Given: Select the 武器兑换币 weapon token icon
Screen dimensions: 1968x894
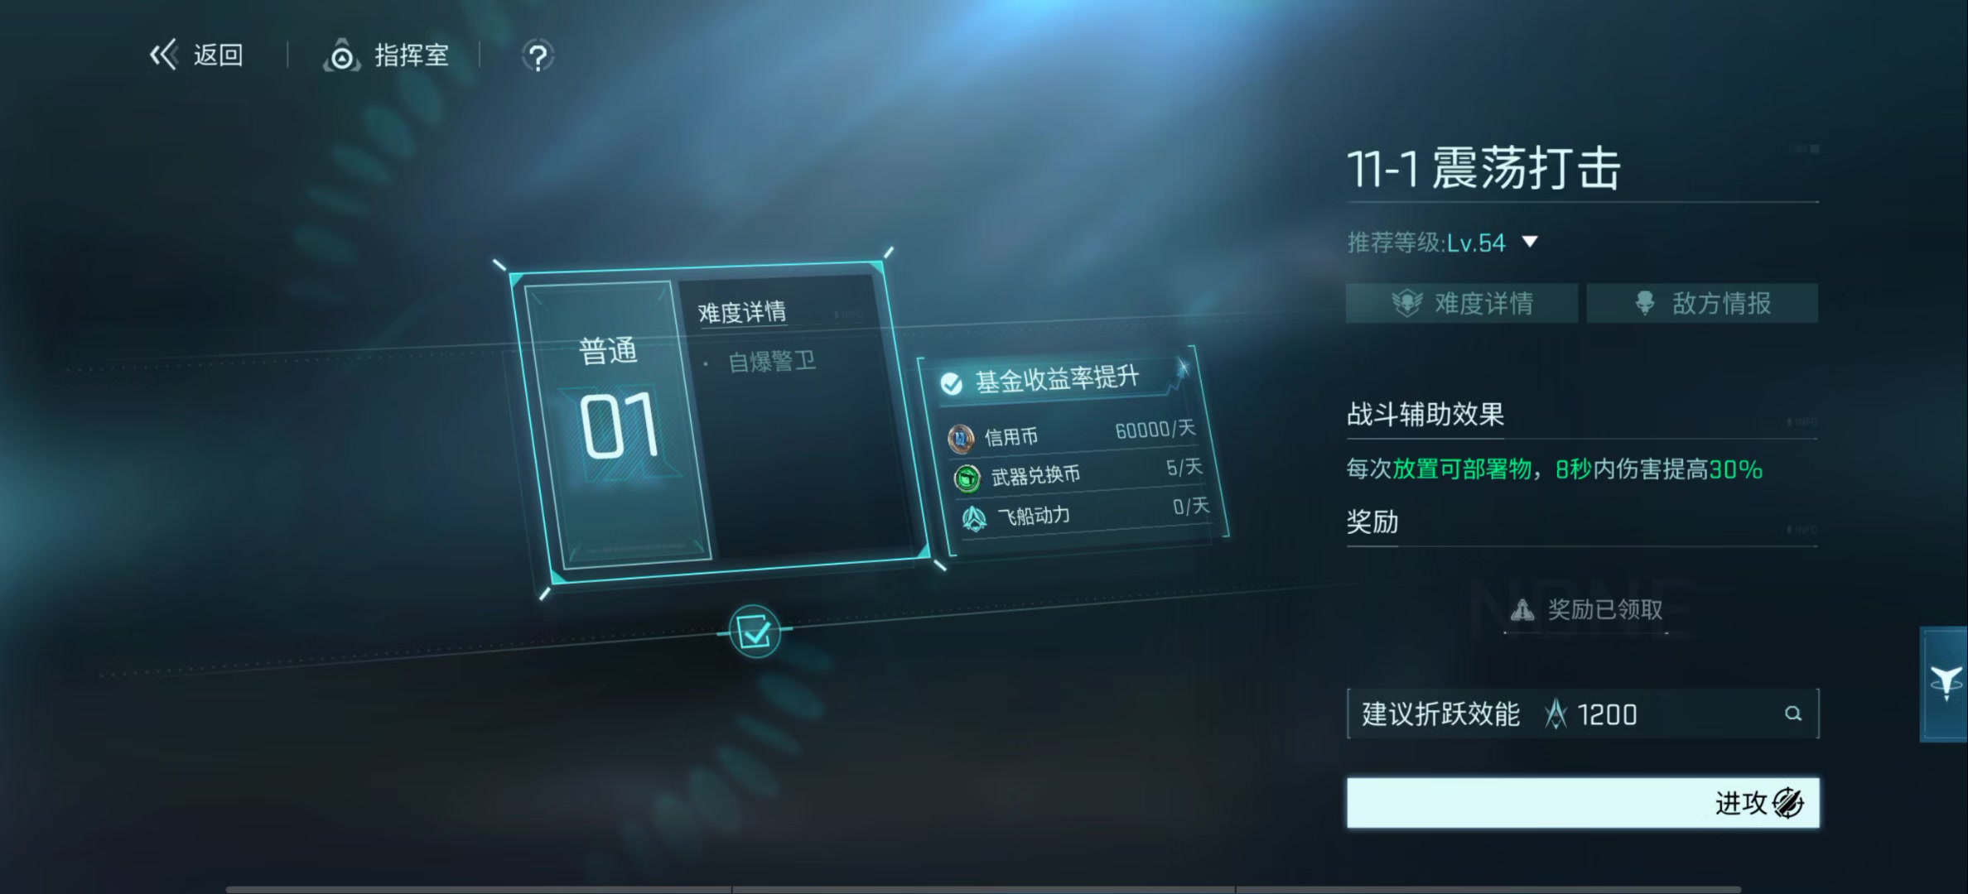Looking at the screenshot, I should pyautogui.click(x=967, y=478).
